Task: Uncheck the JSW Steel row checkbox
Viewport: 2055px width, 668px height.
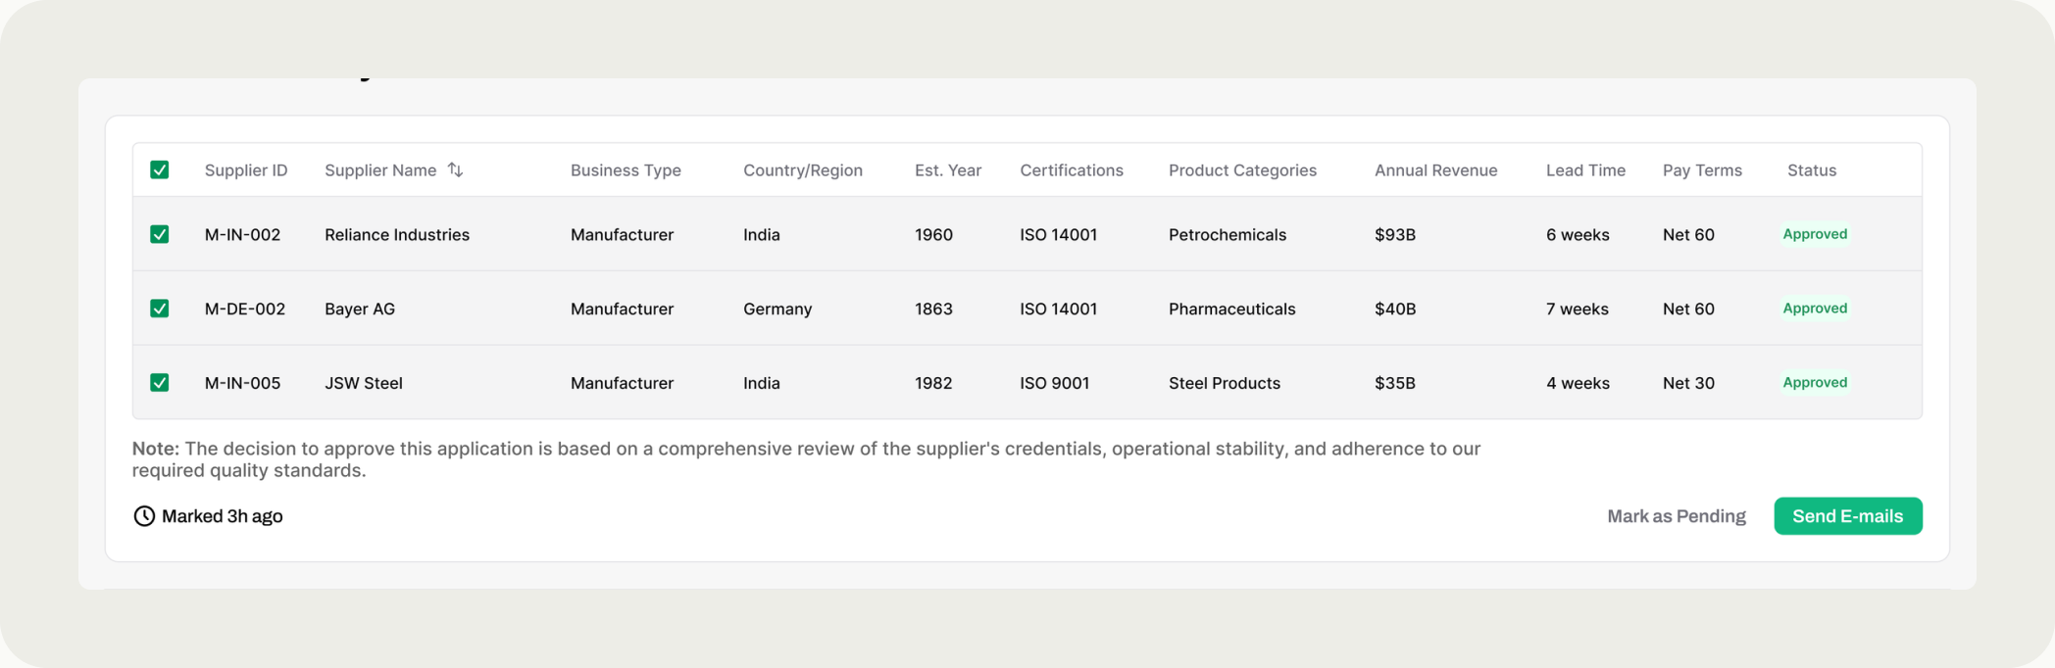Action: point(160,383)
